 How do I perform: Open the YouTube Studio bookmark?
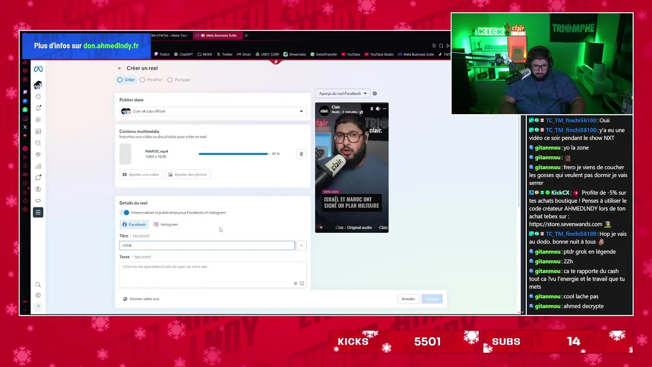point(379,55)
